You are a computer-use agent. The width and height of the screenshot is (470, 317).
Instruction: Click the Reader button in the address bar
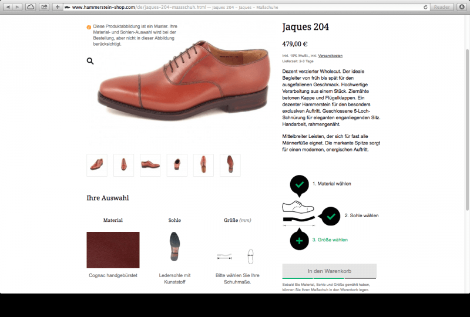coord(442,7)
